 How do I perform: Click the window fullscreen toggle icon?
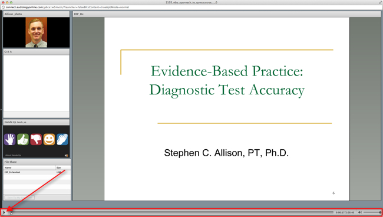click(x=381, y=2)
